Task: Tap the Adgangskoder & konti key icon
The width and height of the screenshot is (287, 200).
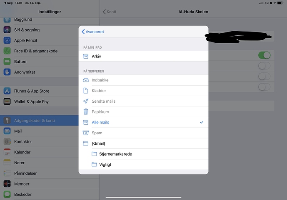Action: 7,120
